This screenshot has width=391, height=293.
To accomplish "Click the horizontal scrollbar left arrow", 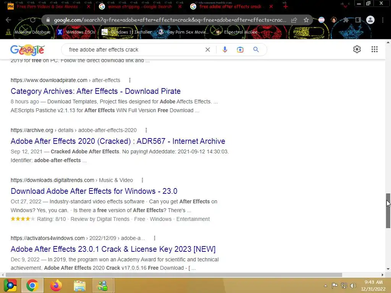I will pos(3,275).
